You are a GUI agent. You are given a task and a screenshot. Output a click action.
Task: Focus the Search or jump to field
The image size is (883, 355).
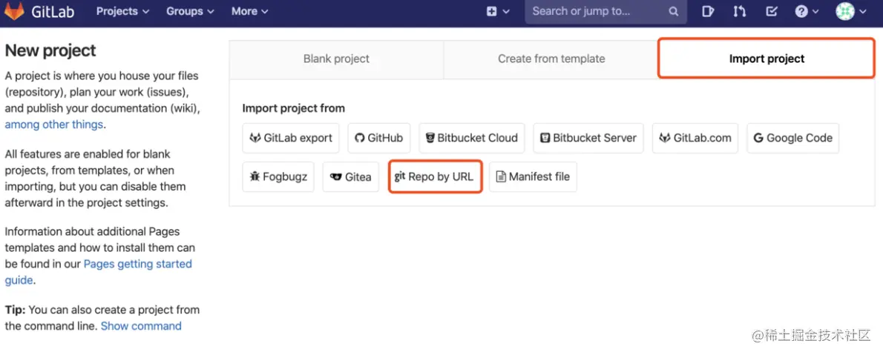coord(594,11)
